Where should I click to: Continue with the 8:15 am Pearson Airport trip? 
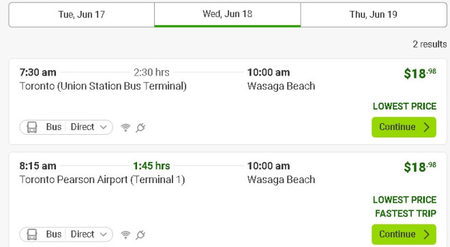tap(404, 234)
